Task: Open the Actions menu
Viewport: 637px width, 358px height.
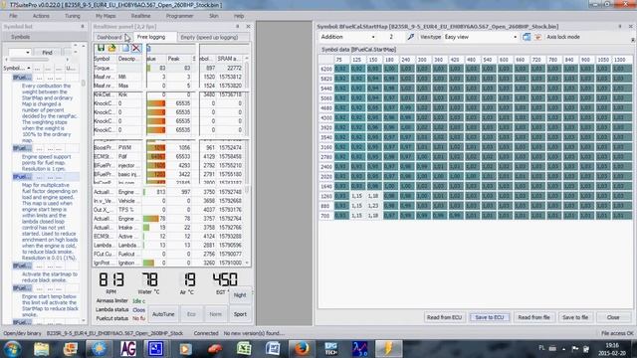Action: (x=41, y=16)
